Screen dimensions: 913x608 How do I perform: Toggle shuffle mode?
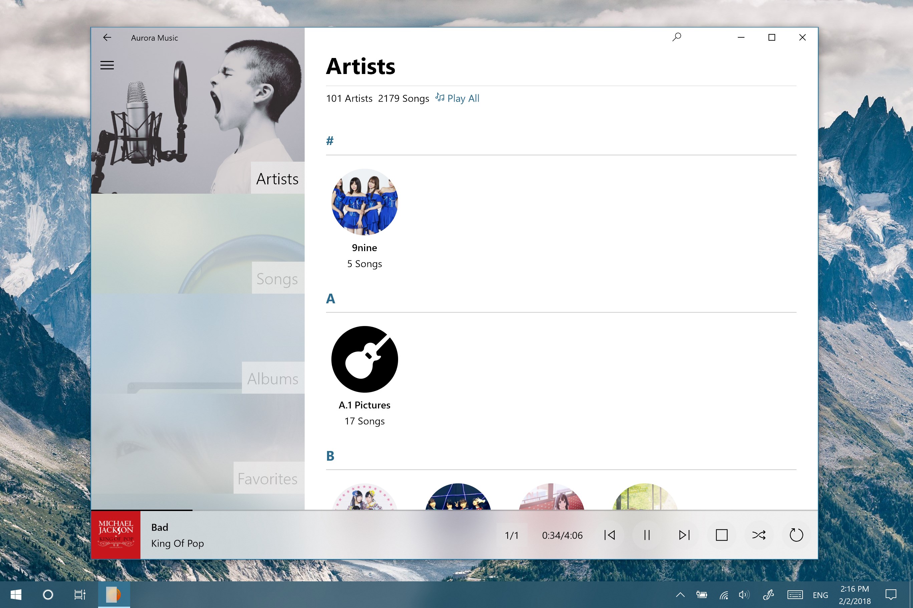click(758, 535)
